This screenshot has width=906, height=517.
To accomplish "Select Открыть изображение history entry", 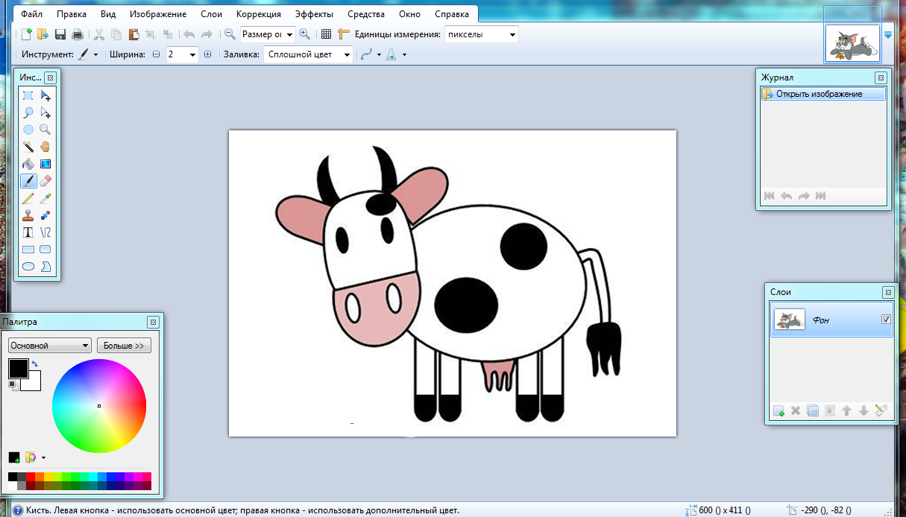I will coord(823,94).
